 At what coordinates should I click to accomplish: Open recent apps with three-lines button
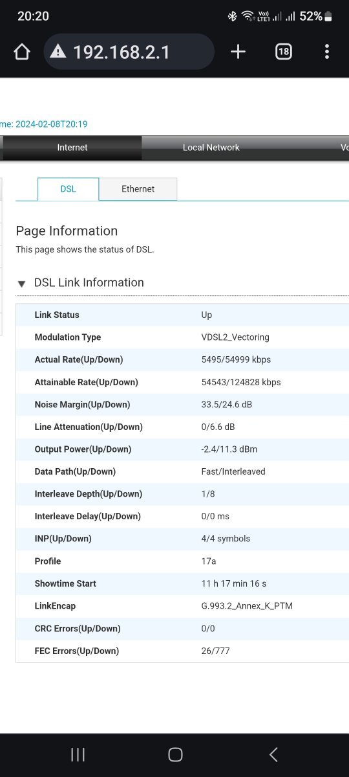78,754
